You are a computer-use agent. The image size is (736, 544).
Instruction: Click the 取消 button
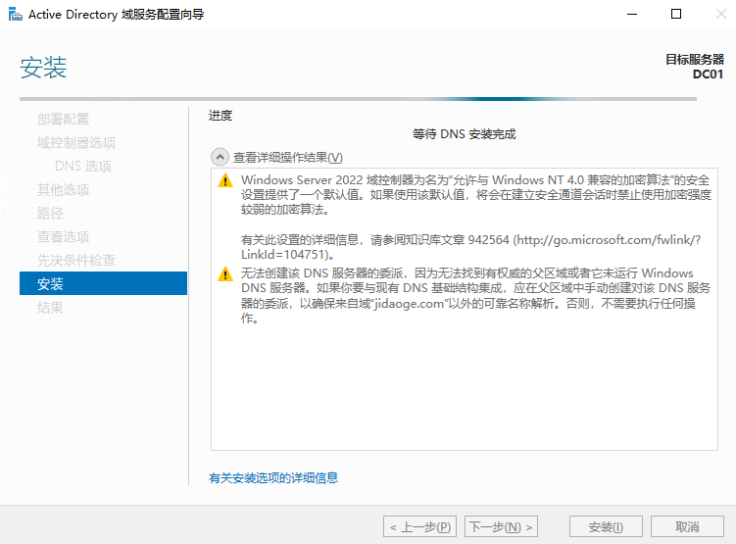point(687,526)
